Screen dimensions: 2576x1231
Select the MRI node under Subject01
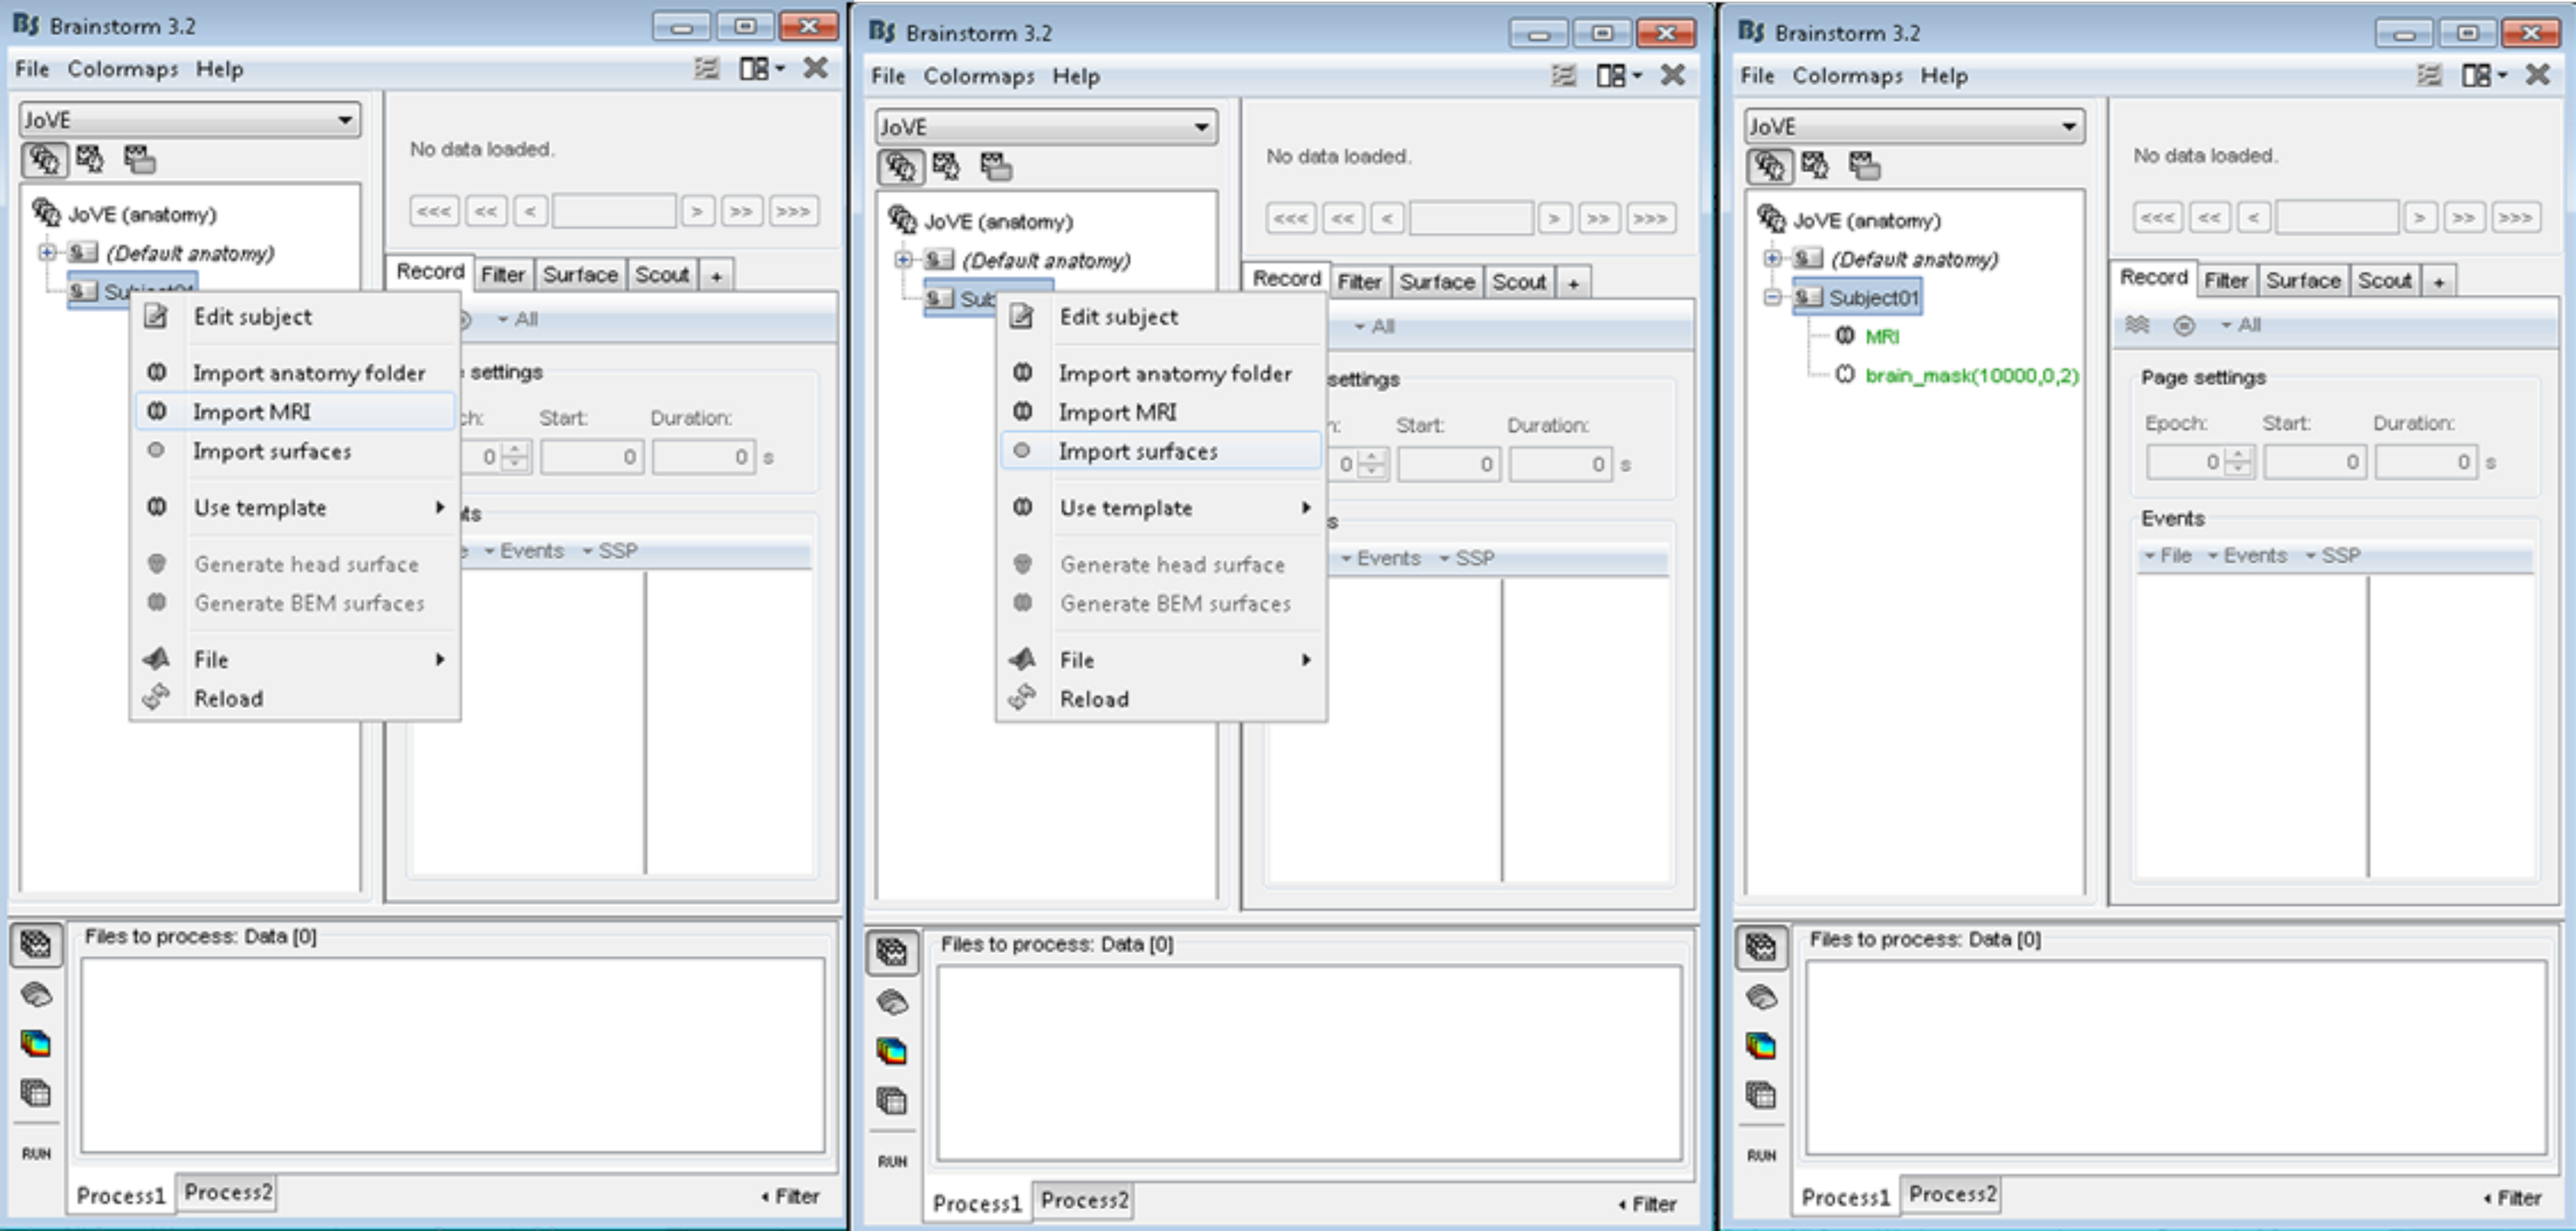[x=1881, y=337]
